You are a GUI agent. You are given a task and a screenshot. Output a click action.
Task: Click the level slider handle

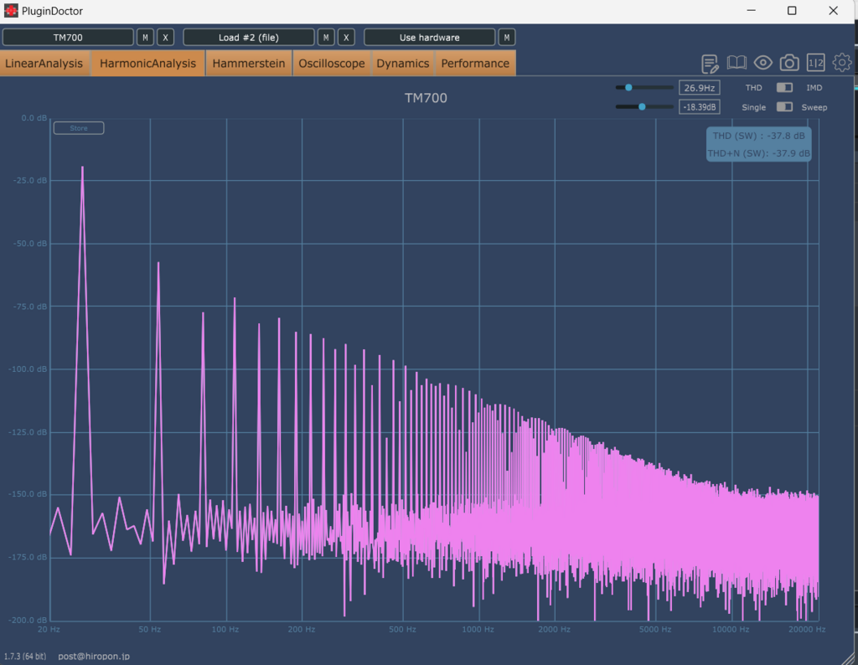(642, 107)
